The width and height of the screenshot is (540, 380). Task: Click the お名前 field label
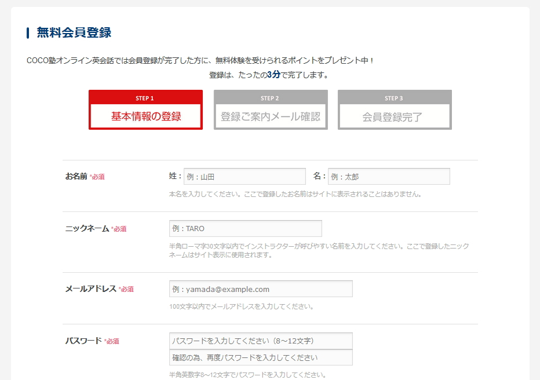(x=76, y=176)
